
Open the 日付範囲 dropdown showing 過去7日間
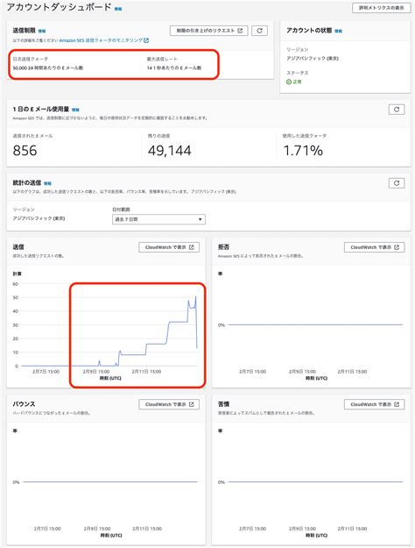(x=158, y=219)
